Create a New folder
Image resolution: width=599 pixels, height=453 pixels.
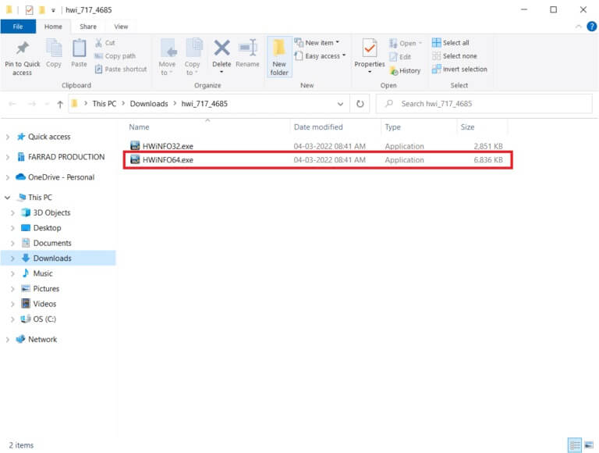coord(279,57)
